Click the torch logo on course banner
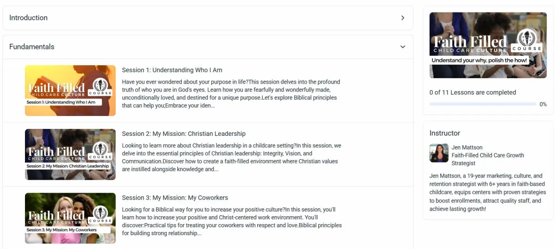 [x=526, y=37]
